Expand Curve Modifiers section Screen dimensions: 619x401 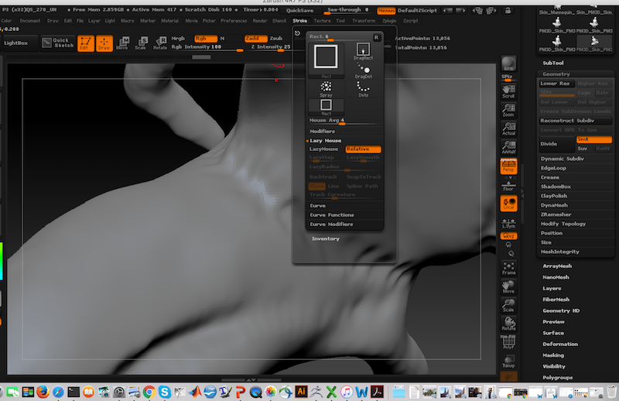331,224
